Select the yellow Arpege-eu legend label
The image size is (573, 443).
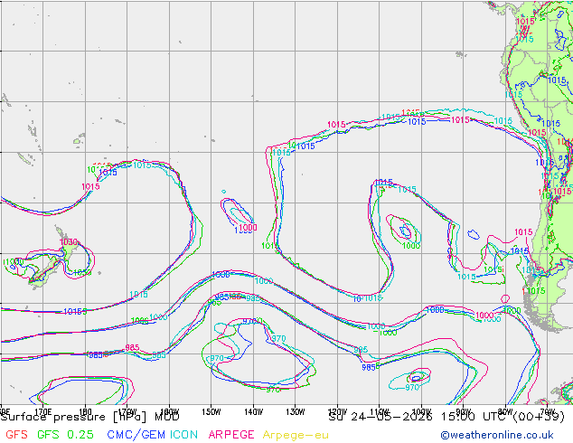pos(296,435)
